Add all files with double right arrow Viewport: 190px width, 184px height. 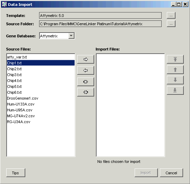click(x=85, y=82)
